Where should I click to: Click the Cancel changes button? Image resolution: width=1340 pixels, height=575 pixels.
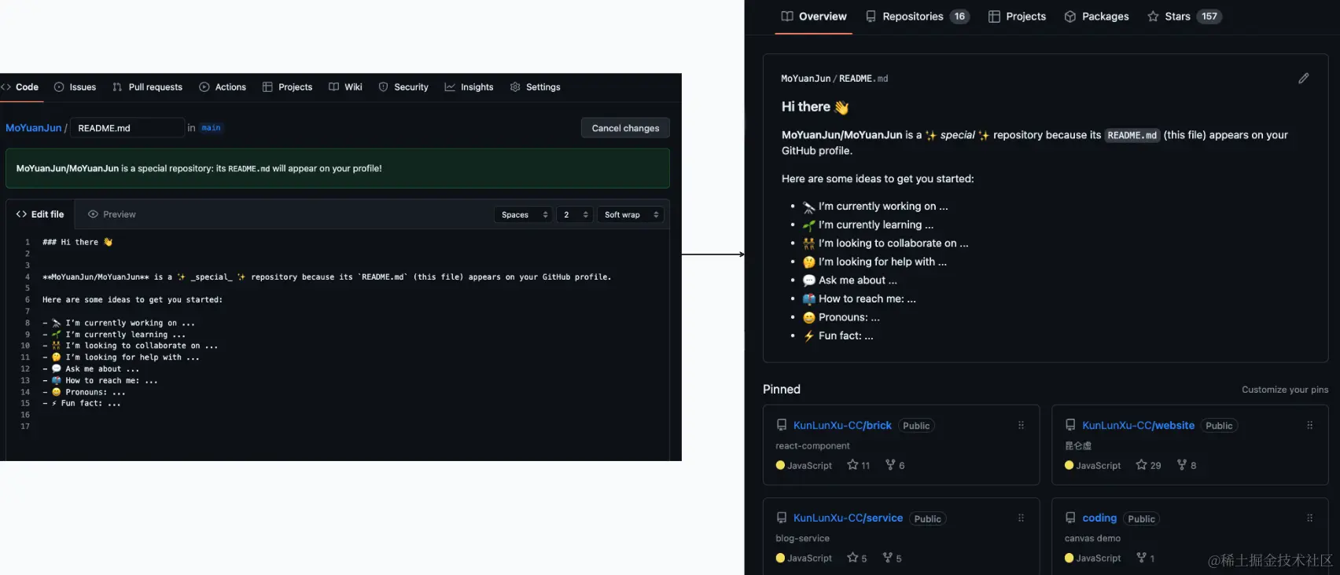tap(625, 128)
